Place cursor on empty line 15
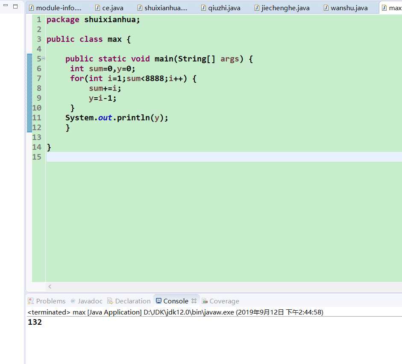The height and width of the screenshot is (364, 402). [224, 157]
